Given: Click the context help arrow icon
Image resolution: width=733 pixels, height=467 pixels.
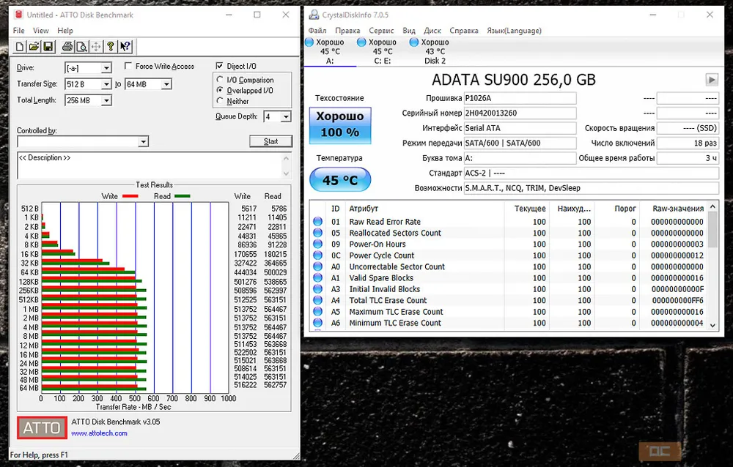Looking at the screenshot, I should point(125,47).
